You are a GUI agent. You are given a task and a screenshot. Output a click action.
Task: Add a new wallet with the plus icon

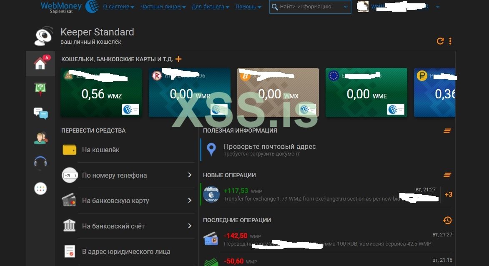(x=178, y=59)
